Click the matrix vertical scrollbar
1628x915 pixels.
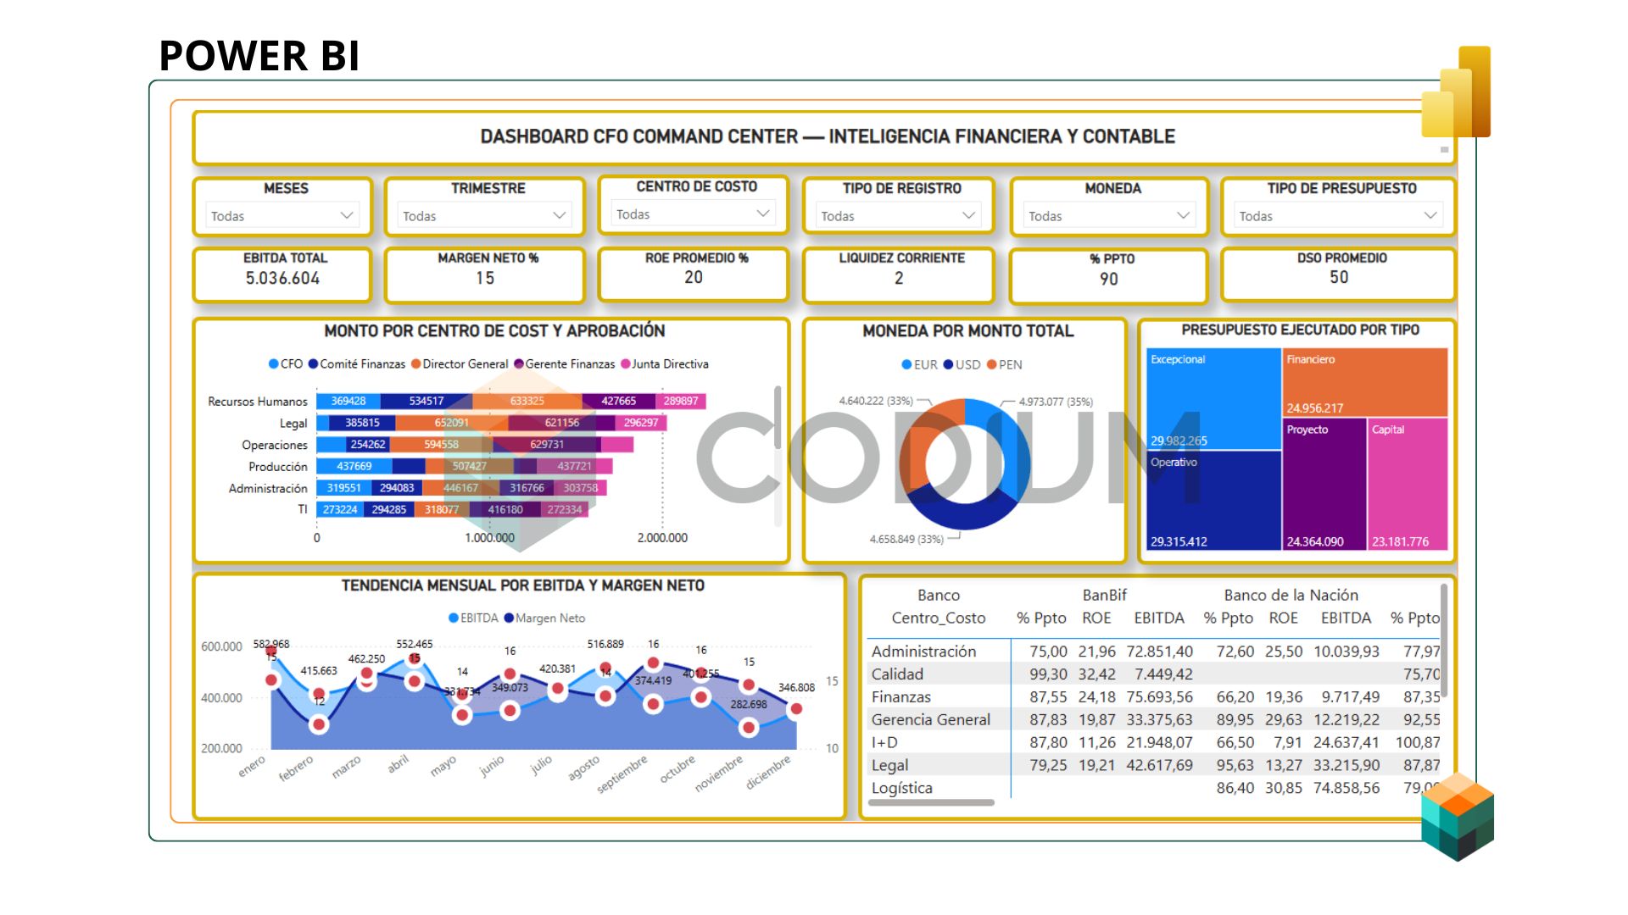pyautogui.click(x=1444, y=640)
